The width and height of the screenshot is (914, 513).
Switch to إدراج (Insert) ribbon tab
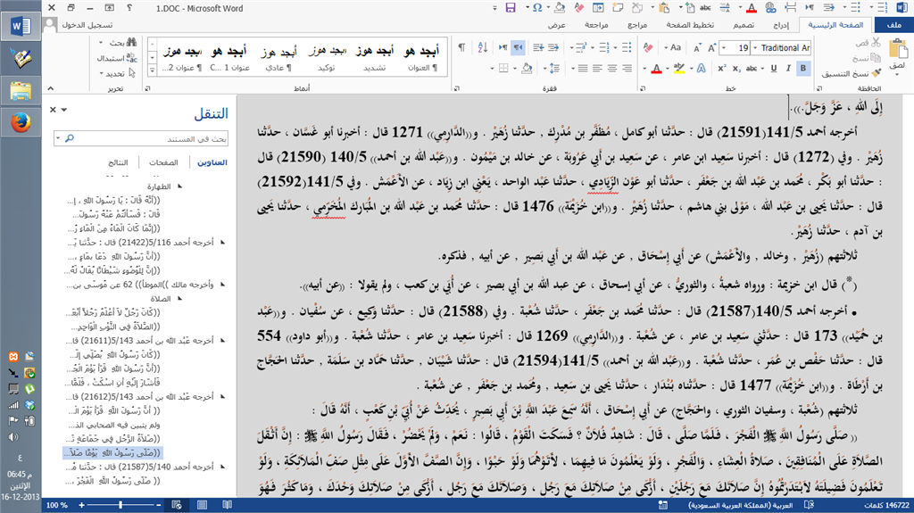click(780, 25)
